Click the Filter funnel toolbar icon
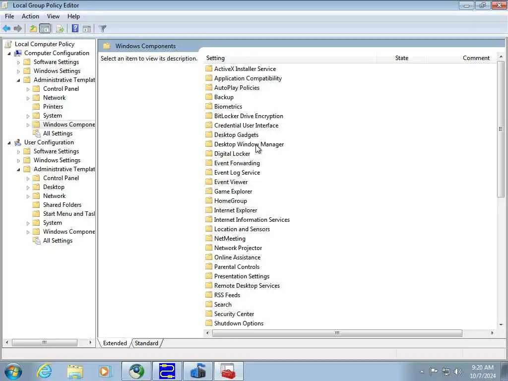Viewport: 508px width, 381px height. (x=102, y=28)
